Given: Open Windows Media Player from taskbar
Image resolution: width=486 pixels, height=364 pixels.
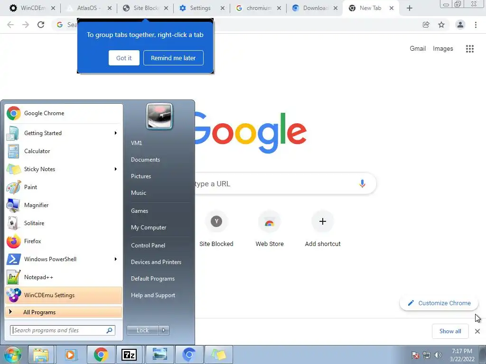Looking at the screenshot, I should click(70, 355).
